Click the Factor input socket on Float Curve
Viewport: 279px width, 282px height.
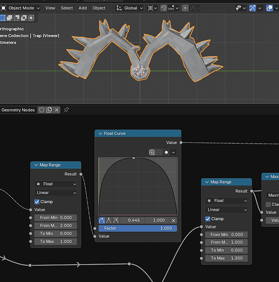click(95, 228)
